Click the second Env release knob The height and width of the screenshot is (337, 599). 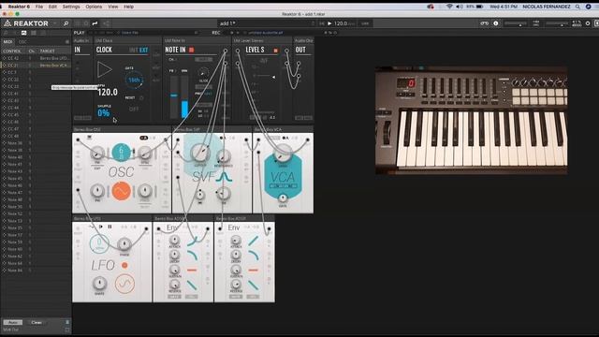point(236,285)
